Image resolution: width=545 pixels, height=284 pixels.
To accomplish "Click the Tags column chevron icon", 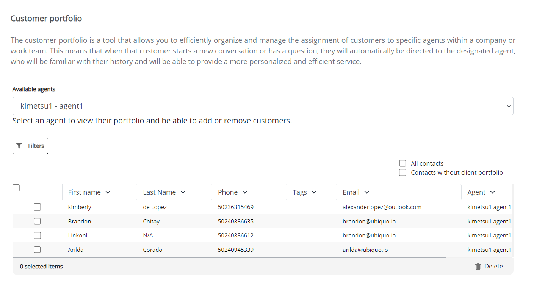I will coord(314,192).
